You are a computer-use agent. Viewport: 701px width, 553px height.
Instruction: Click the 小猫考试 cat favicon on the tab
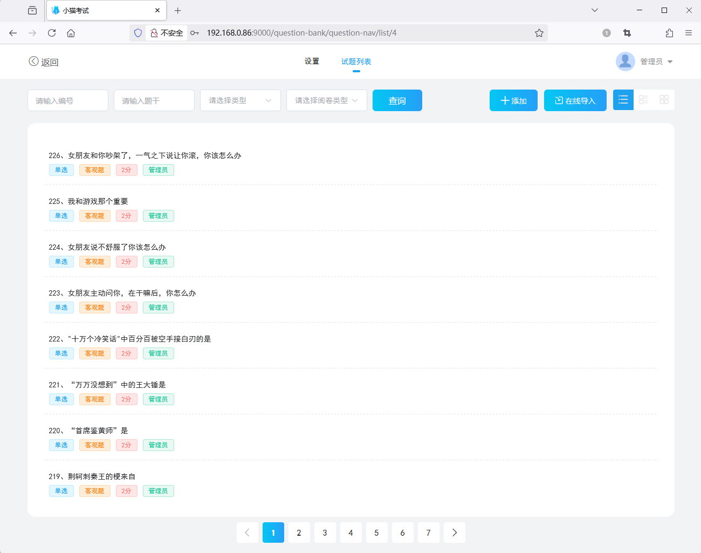click(x=57, y=10)
